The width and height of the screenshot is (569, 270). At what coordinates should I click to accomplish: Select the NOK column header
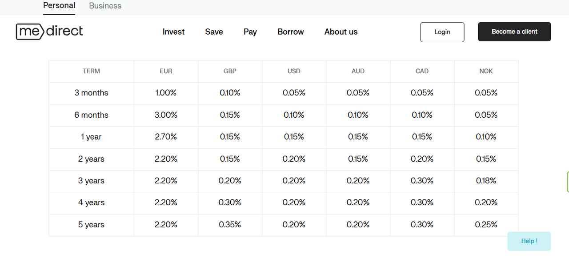(x=486, y=71)
